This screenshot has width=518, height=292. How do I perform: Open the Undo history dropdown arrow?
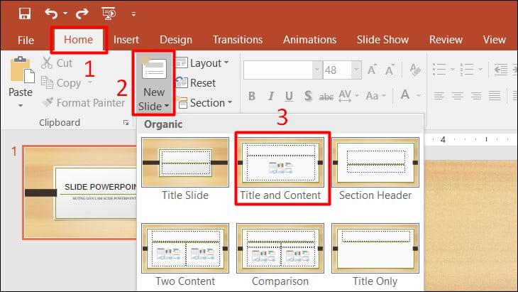pyautogui.click(x=65, y=13)
